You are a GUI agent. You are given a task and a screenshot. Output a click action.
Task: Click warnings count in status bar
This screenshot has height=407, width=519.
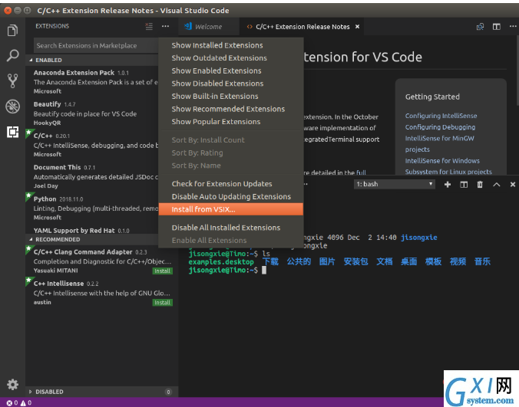(x=26, y=402)
